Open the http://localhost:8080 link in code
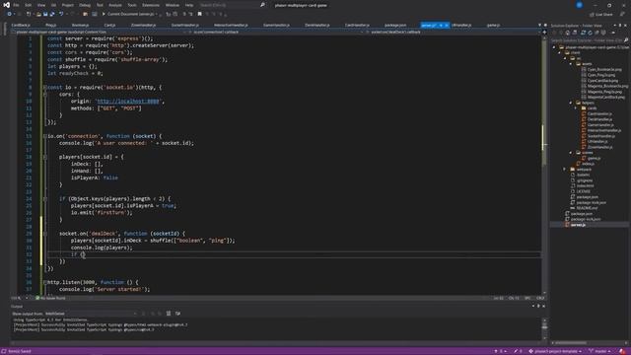631x355 pixels. click(128, 102)
